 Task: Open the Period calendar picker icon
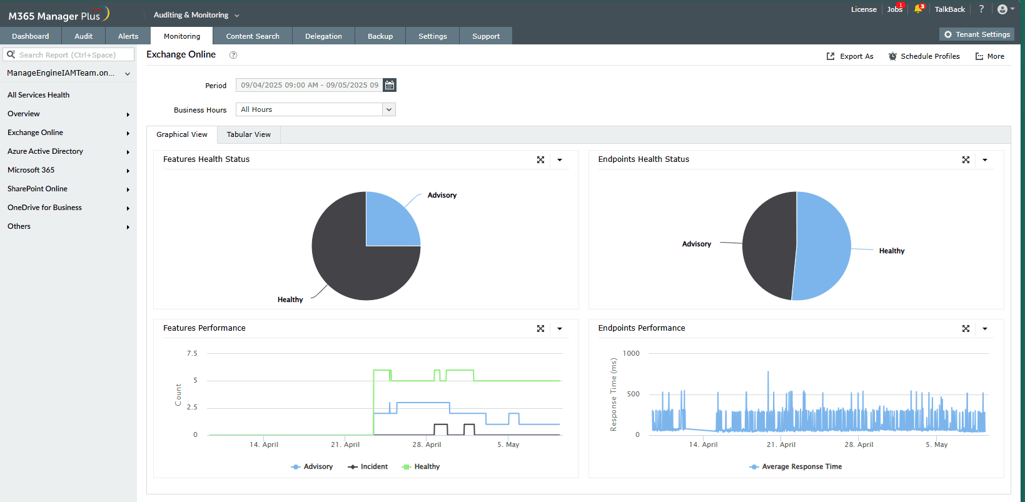pyautogui.click(x=390, y=85)
